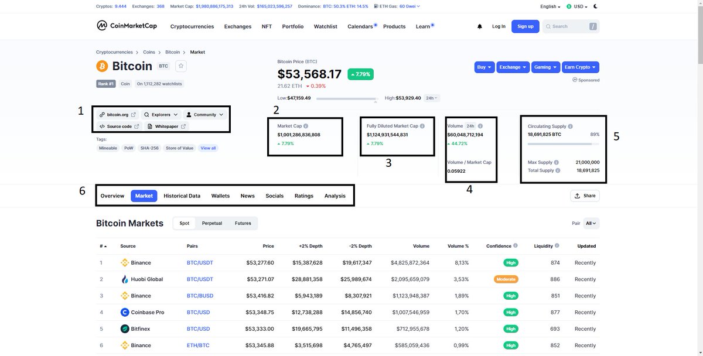The width and height of the screenshot is (703, 356).
Task: Change the Volume 24h period dropdown
Action: coord(470,126)
